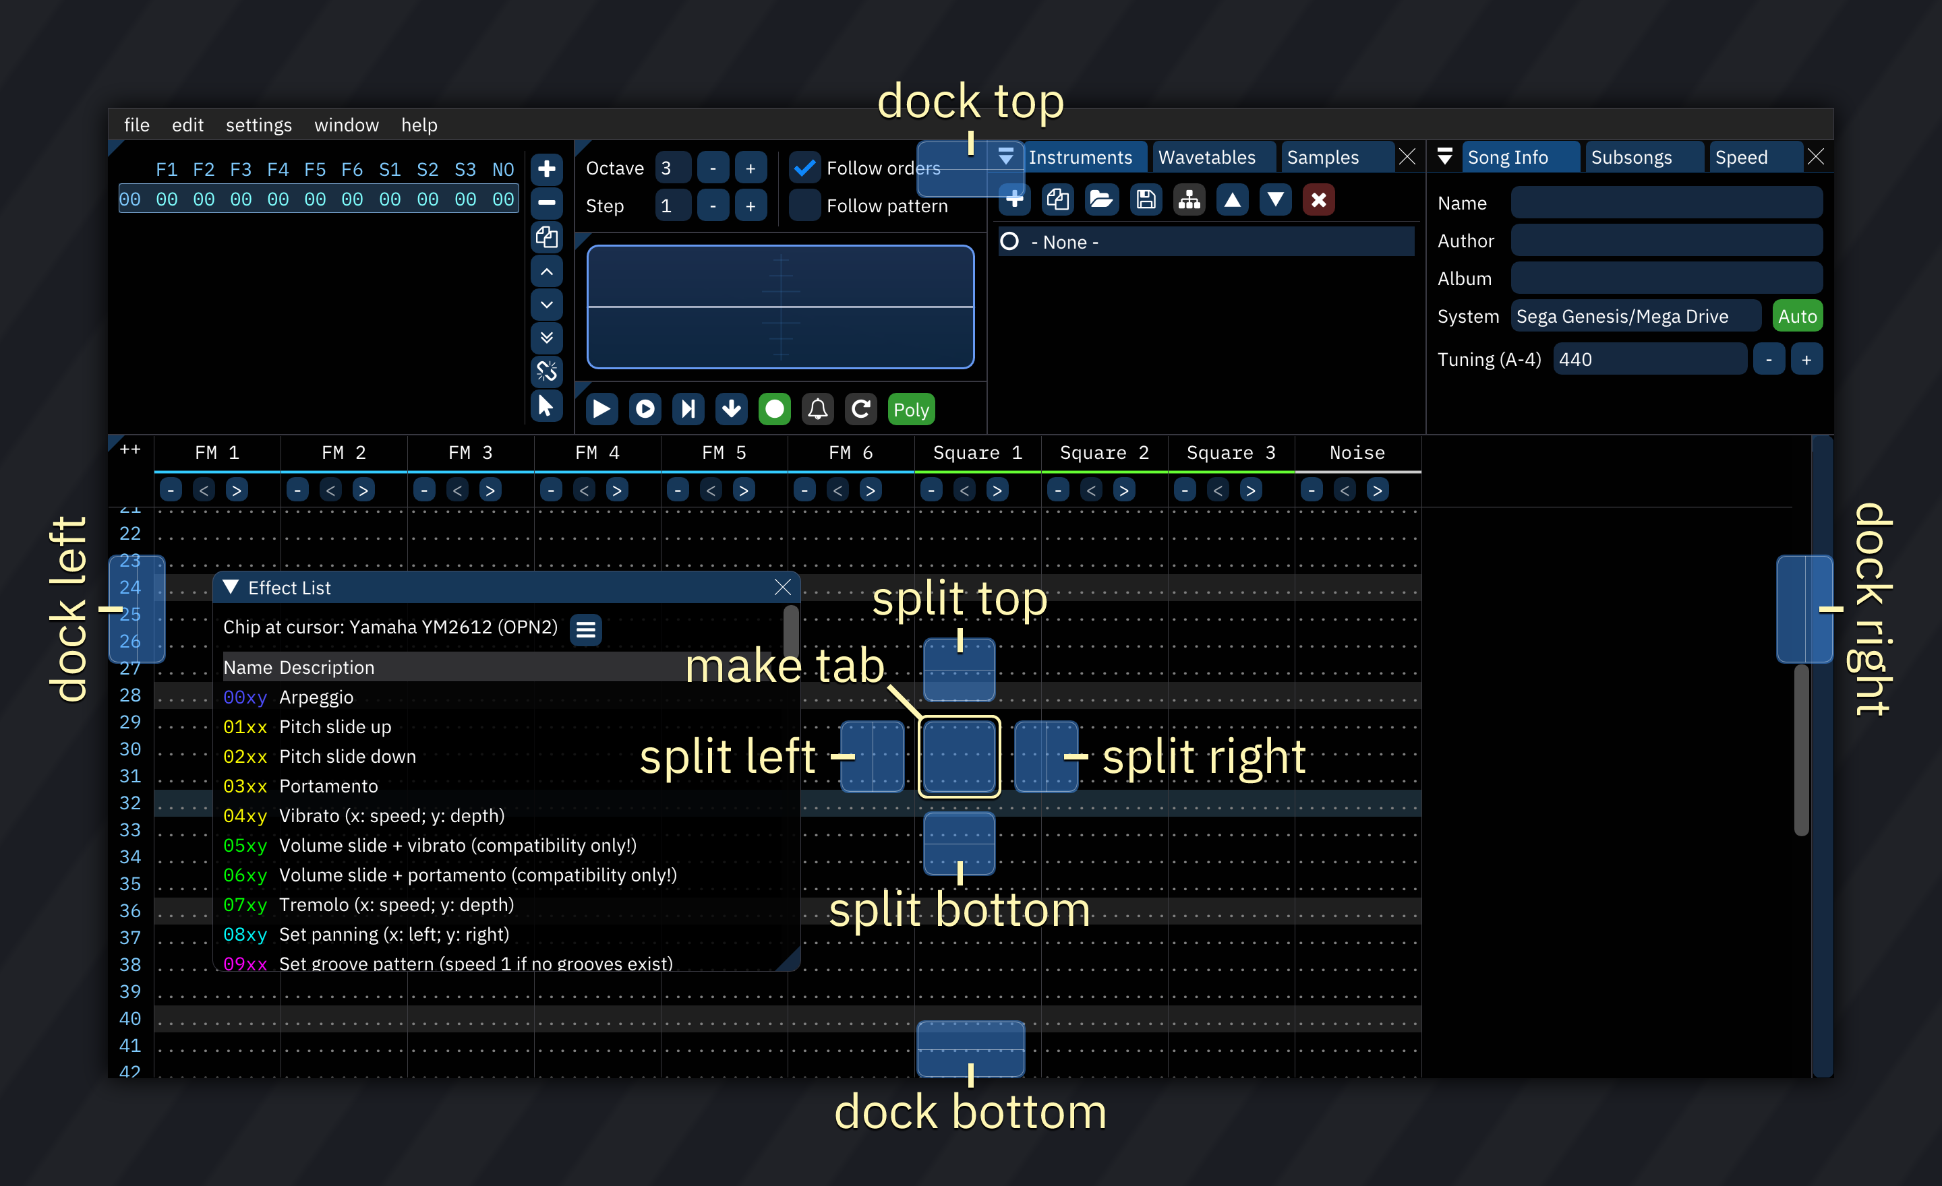Add a new instrument with the plus icon
This screenshot has width=1942, height=1186.
1014,199
